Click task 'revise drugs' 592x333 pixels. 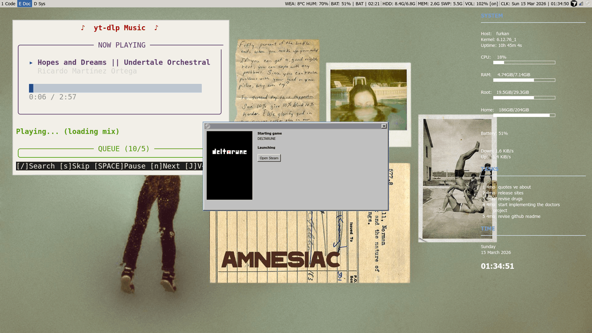click(510, 199)
